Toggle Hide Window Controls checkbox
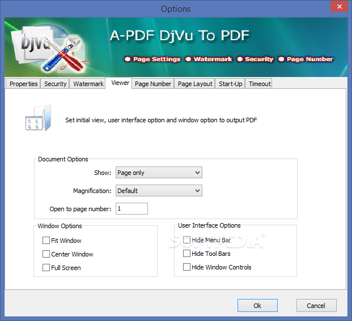The width and height of the screenshot is (352, 321). coord(186,267)
